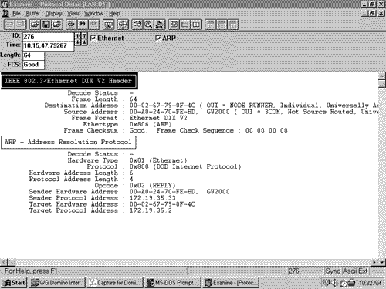Toggle the ARP protocol checkbox
Screen dimensions: 386x289
(x=158, y=38)
